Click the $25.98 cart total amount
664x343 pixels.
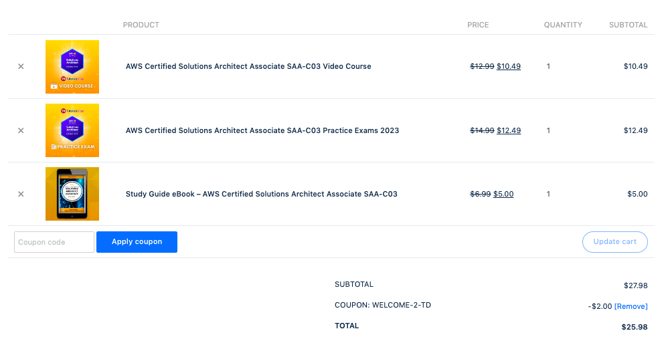635,328
